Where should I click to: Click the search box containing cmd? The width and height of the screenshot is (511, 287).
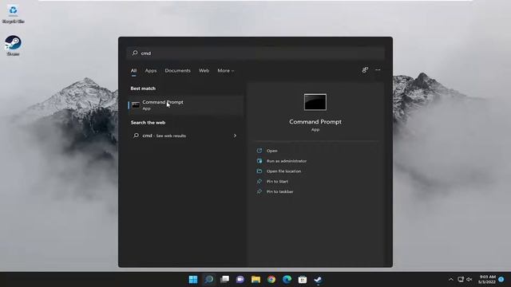[x=255, y=53]
